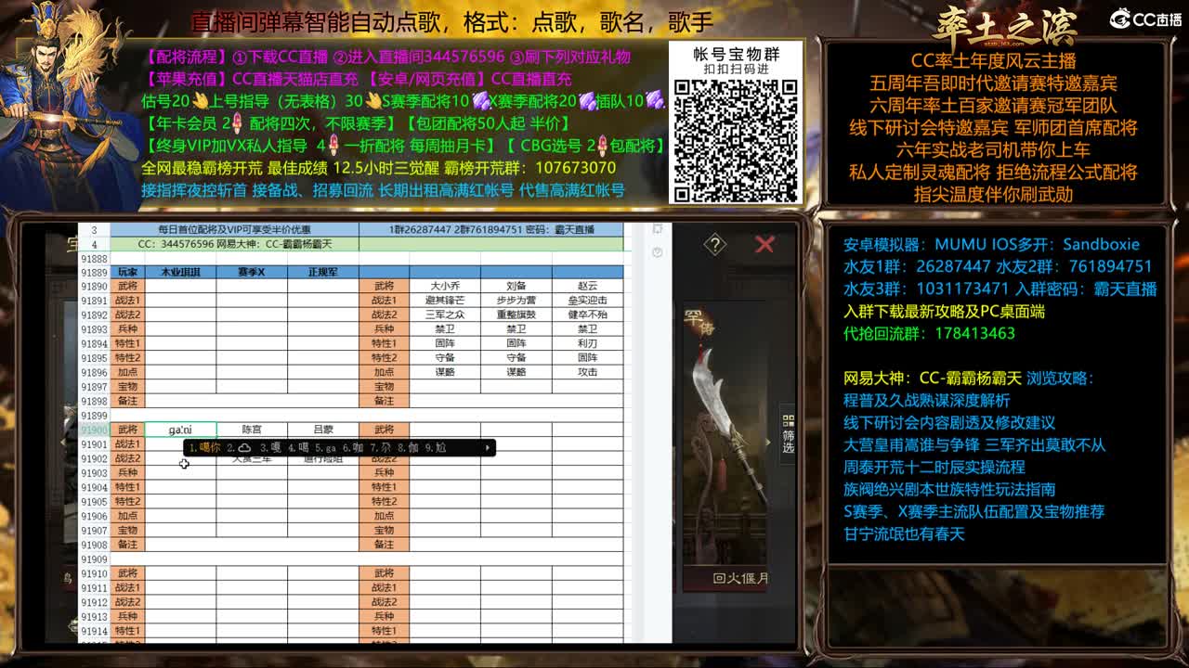Click the CC直播 logo
The width and height of the screenshot is (1189, 668).
click(x=1145, y=19)
